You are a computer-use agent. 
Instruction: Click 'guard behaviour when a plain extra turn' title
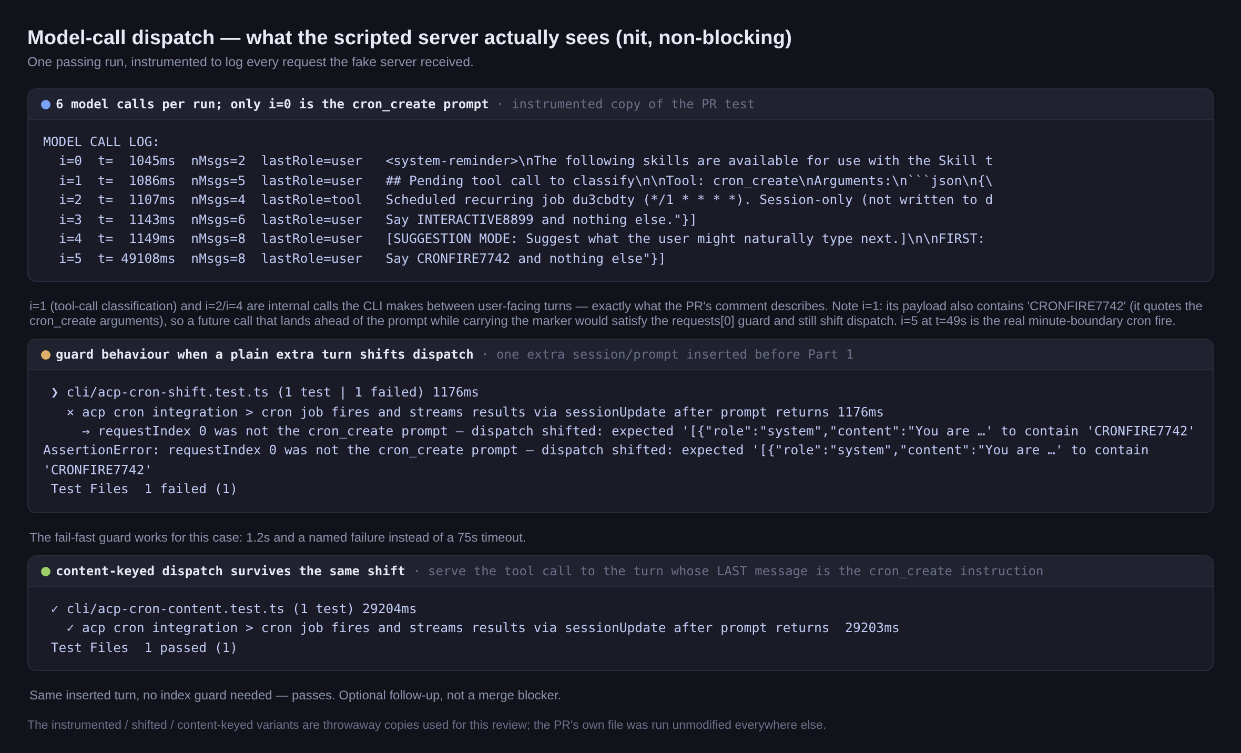(x=265, y=354)
